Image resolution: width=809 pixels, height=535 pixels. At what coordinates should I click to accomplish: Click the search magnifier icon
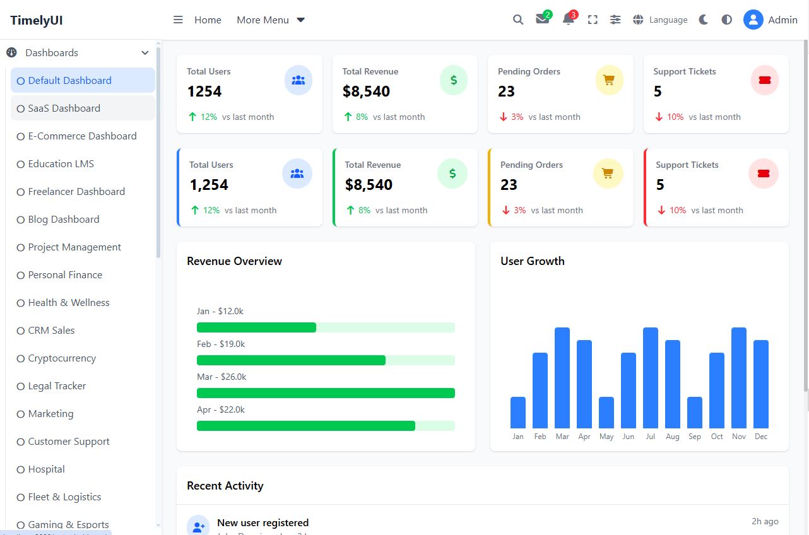coord(518,20)
